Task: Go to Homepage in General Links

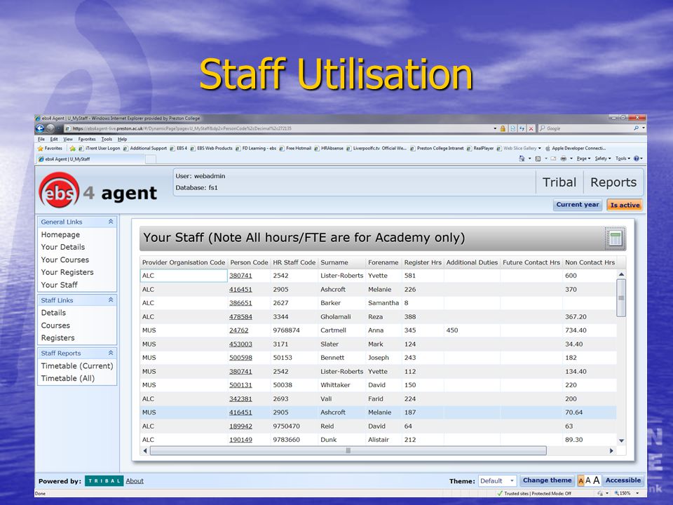Action: pos(60,235)
